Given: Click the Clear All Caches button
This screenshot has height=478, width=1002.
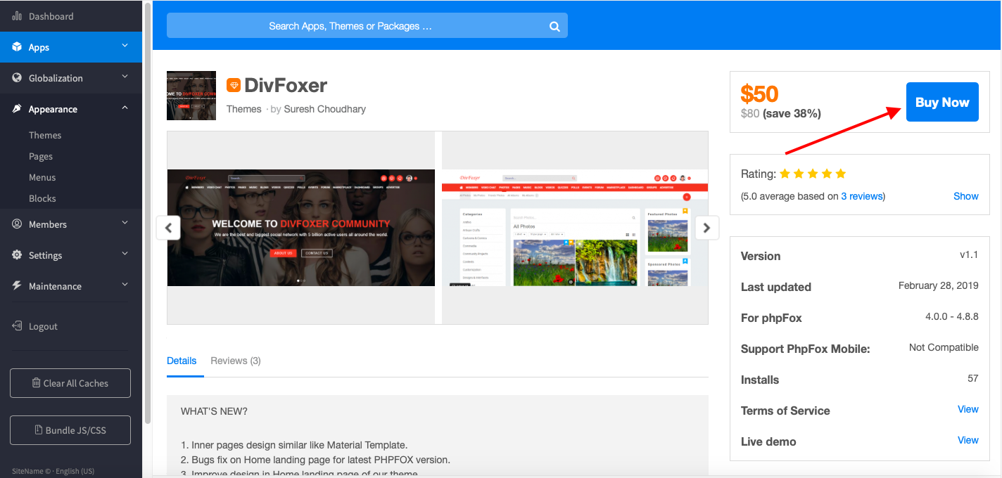Looking at the screenshot, I should pos(70,383).
